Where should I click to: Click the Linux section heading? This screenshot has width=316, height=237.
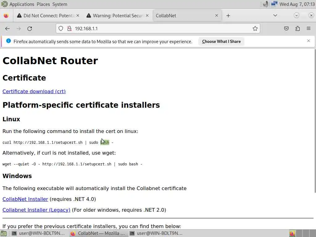tap(11, 119)
